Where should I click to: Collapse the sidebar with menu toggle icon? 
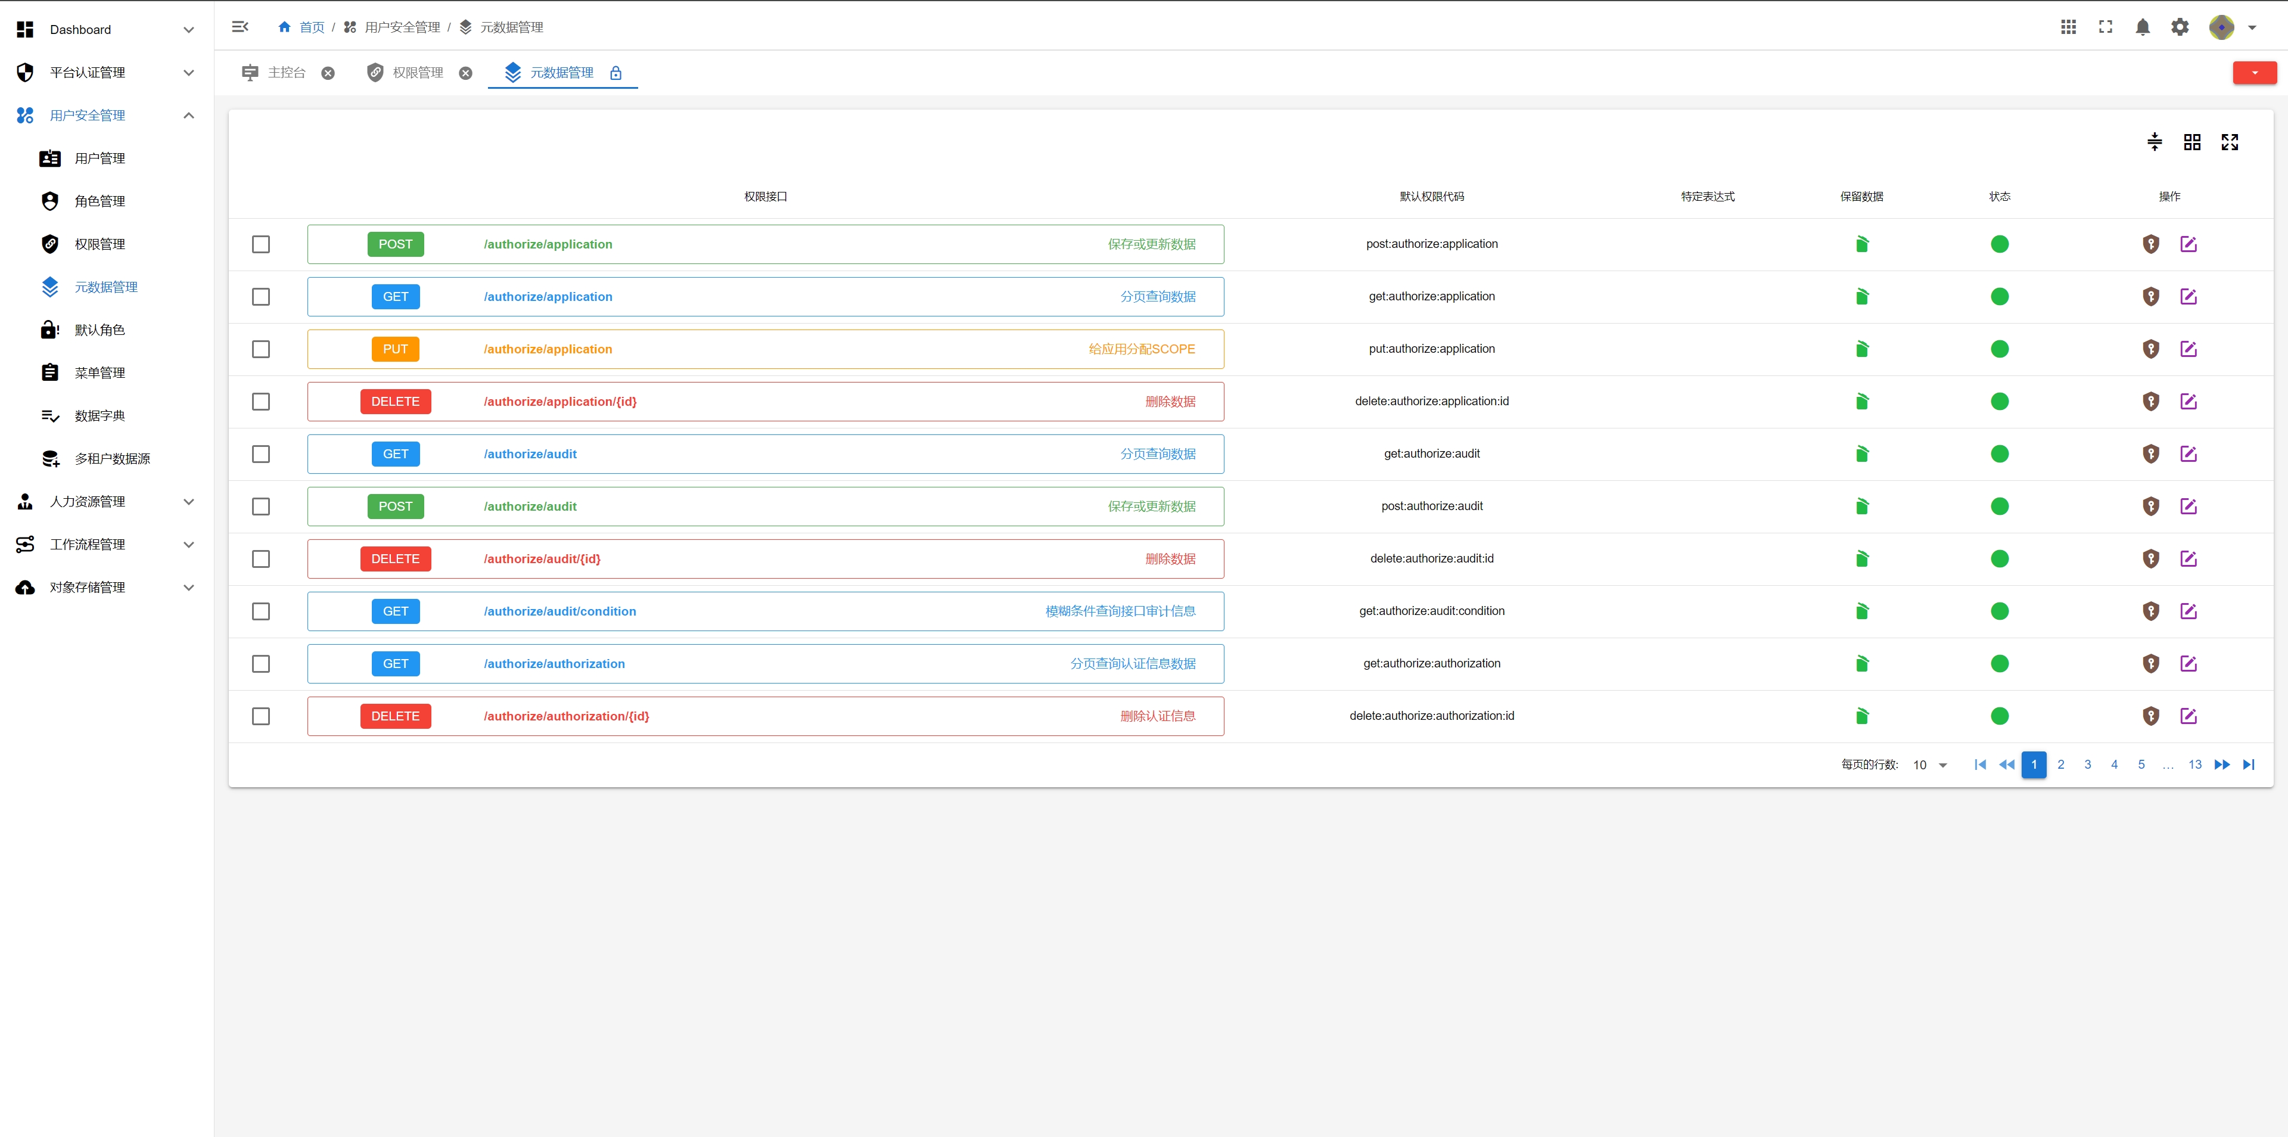tap(240, 27)
